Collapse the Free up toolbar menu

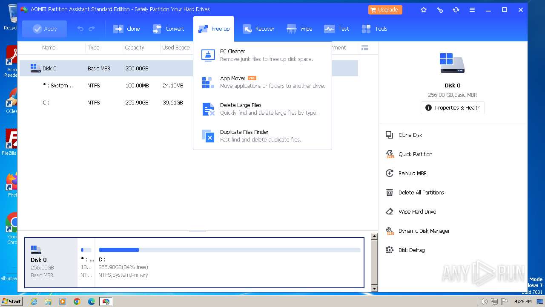click(214, 29)
